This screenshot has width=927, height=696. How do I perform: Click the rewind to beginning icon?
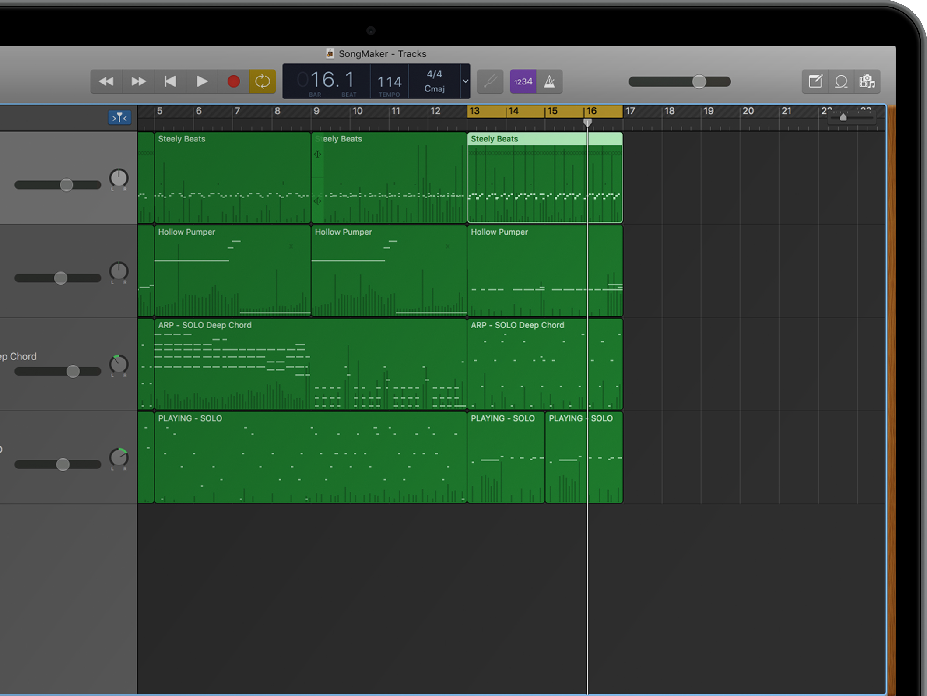point(170,81)
